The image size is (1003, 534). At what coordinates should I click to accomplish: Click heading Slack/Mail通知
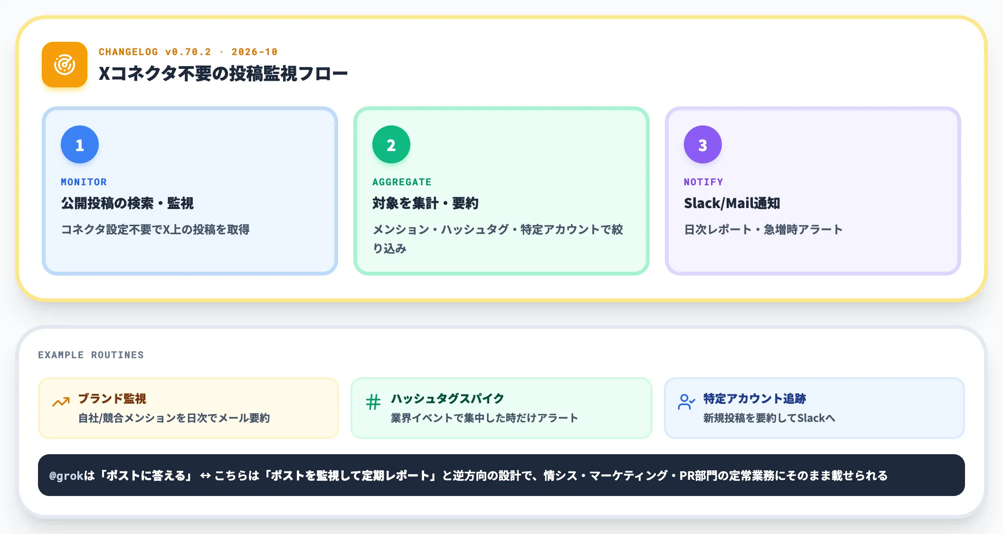[732, 203]
